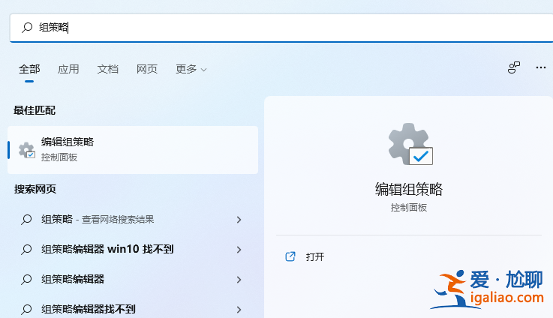Select web result 组策略 - 查看网络搜索结果
The width and height of the screenshot is (553, 318).
(133, 220)
